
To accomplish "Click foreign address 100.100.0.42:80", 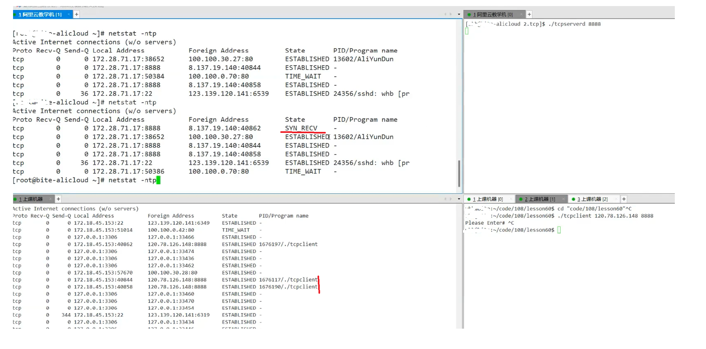I will coord(171,230).
